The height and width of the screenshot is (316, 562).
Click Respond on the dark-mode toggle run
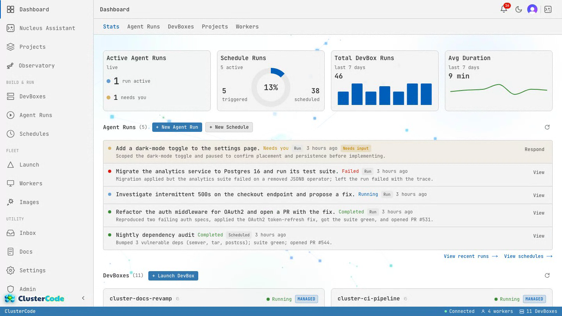tap(534, 149)
